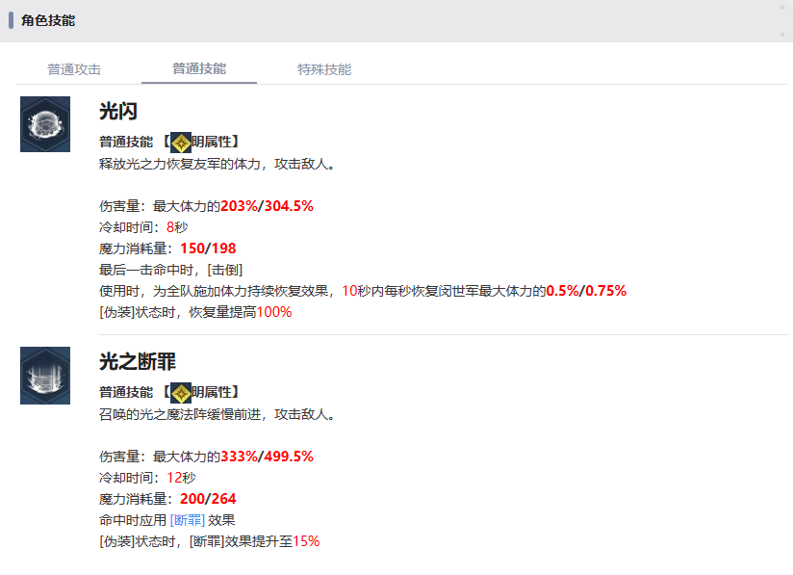This screenshot has width=793, height=575.
Task: Click the 明属性 icon under 光之断罪
Action: click(180, 392)
